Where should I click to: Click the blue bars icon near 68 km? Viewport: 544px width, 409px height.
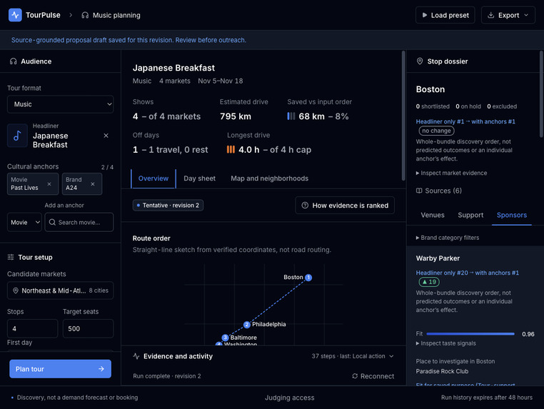point(291,116)
